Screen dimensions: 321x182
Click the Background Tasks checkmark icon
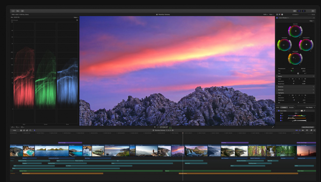click(x=22, y=11)
